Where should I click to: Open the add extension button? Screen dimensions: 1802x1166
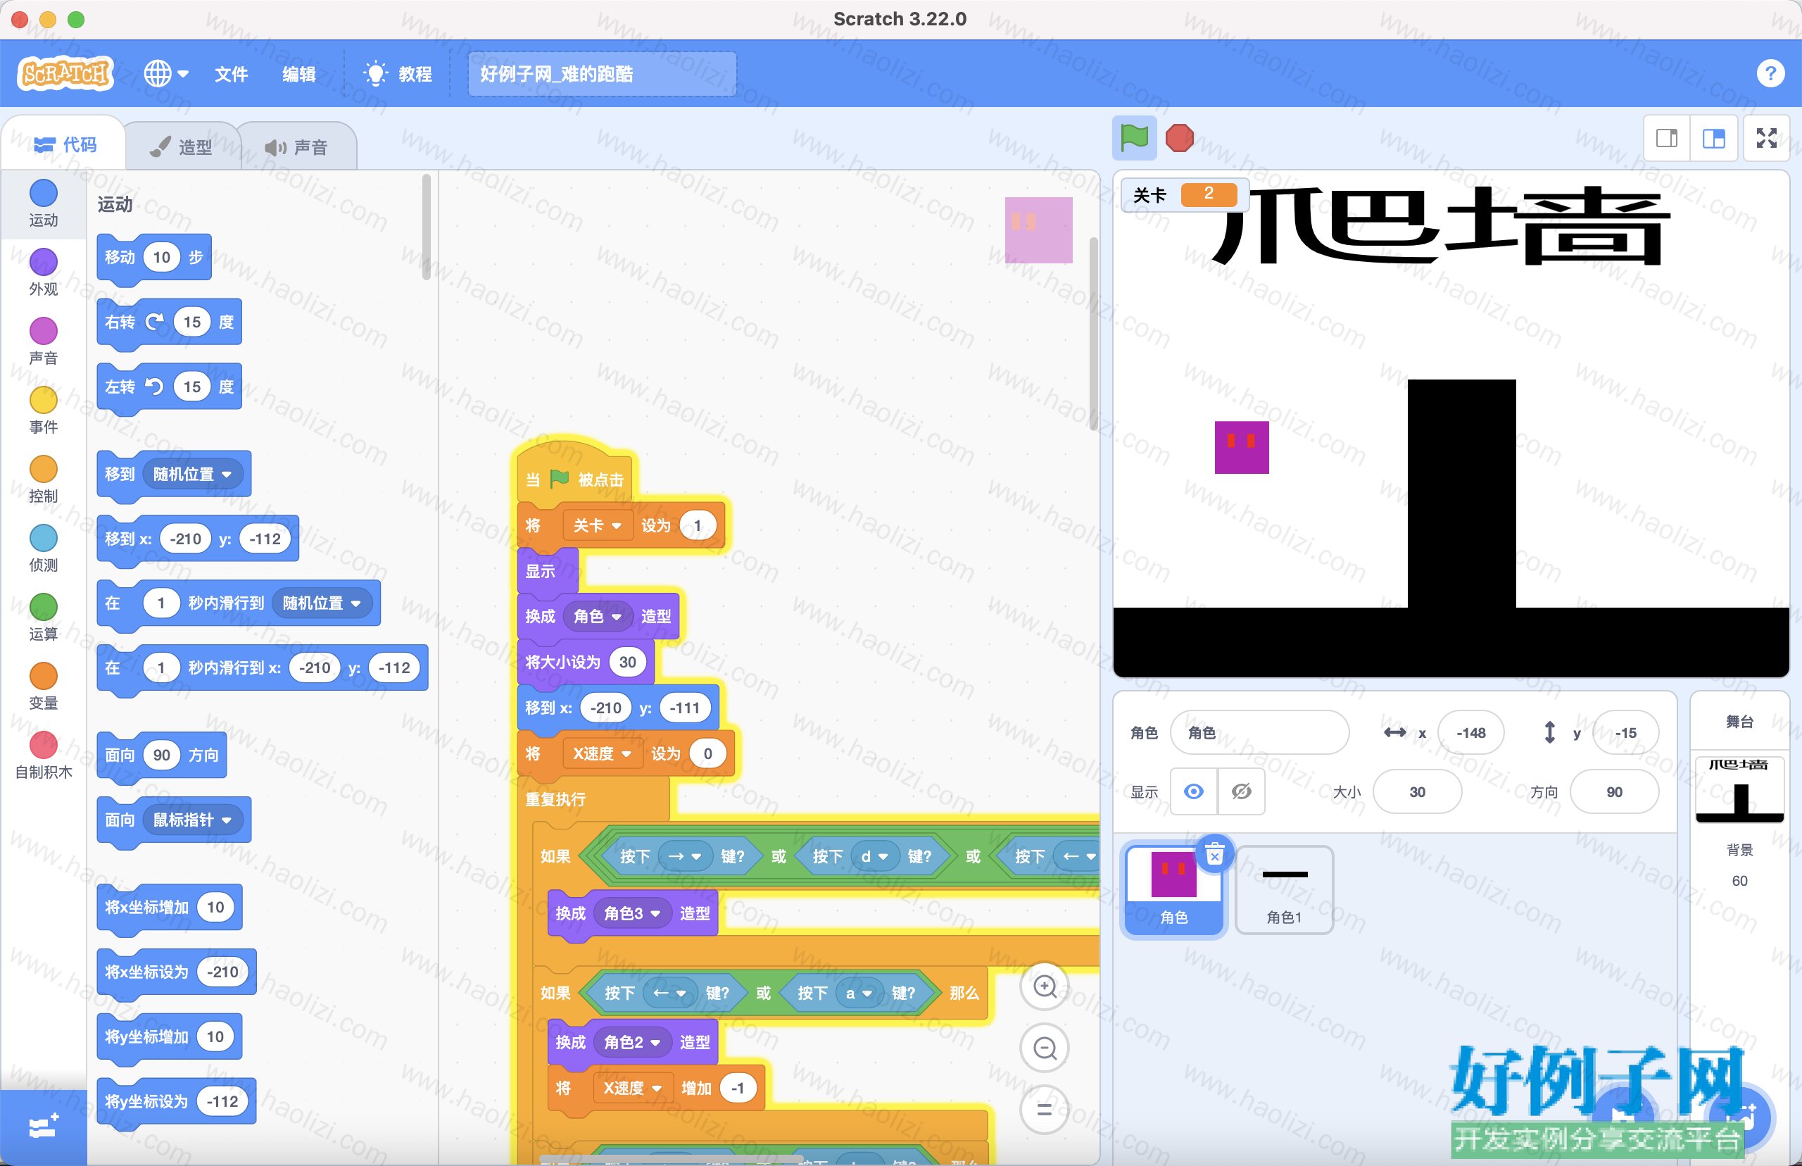tap(43, 1127)
